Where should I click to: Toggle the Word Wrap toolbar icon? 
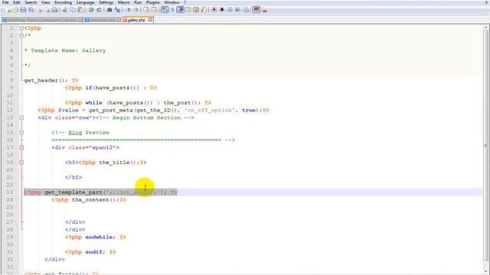pos(165,10)
